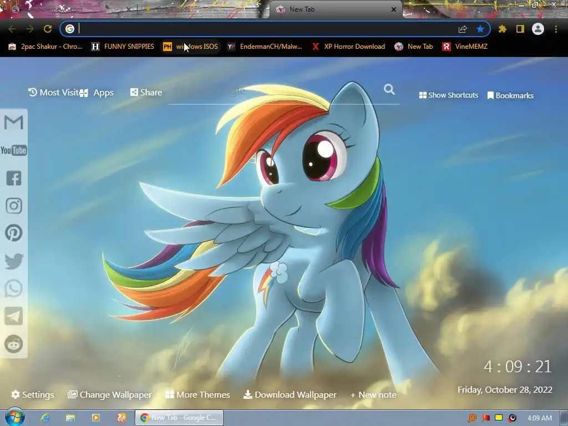
Task: Open WhatsApp sidebar shortcut
Action: point(14,288)
